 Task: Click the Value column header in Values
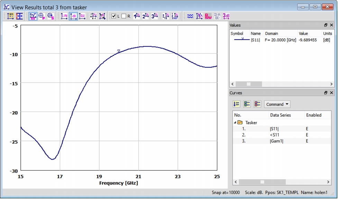[x=309, y=34]
